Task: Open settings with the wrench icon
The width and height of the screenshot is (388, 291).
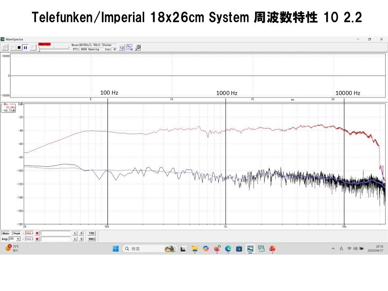Action: (x=138, y=48)
